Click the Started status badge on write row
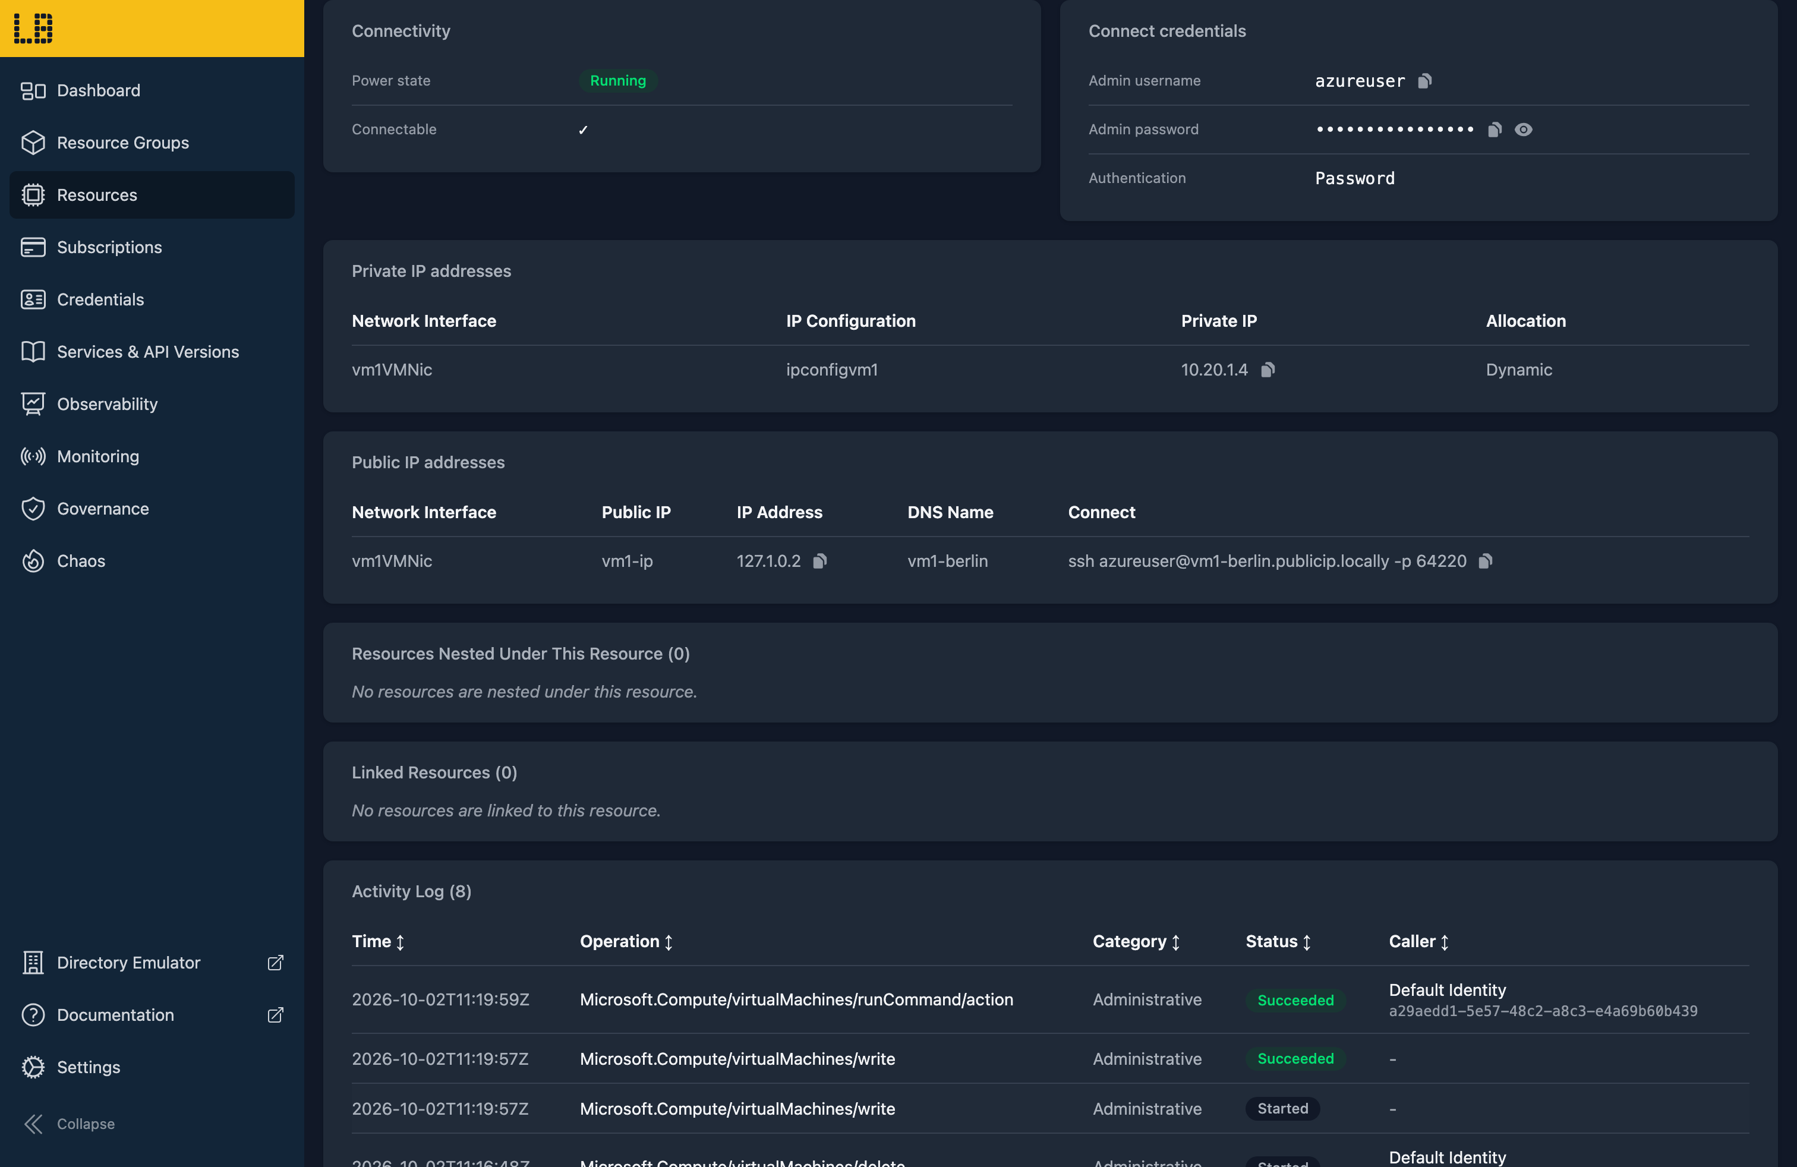1797x1167 pixels. 1282,1109
